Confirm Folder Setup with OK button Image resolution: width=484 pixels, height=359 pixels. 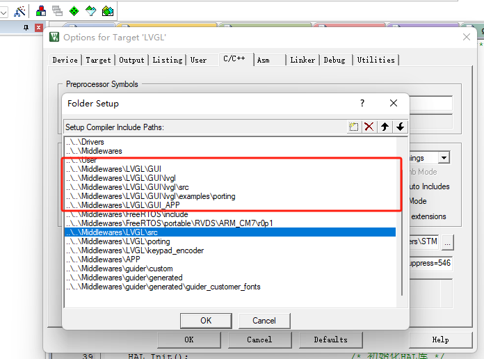click(206, 321)
